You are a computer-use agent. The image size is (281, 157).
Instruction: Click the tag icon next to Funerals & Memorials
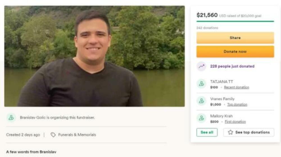pyautogui.click(x=53, y=135)
